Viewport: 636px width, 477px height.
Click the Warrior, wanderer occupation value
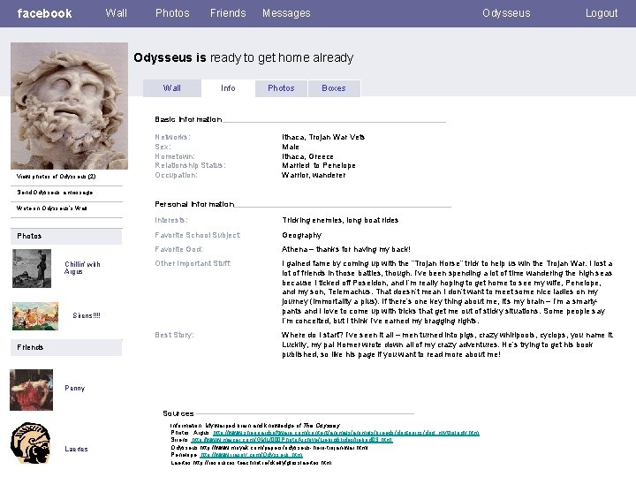pos(314,175)
